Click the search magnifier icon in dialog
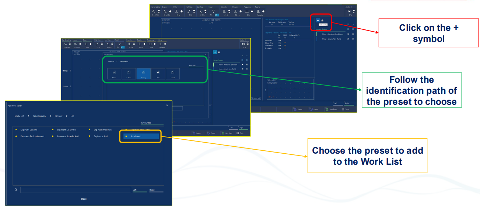Image resolution: width=480 pixels, height=218 pixels. [16, 190]
